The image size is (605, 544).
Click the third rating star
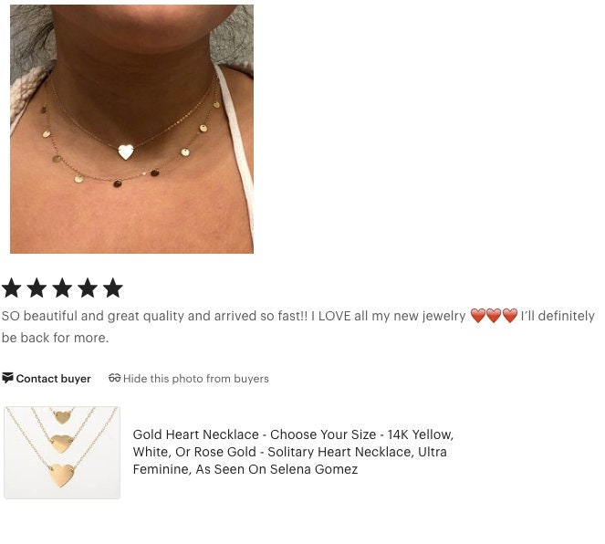[x=62, y=288]
